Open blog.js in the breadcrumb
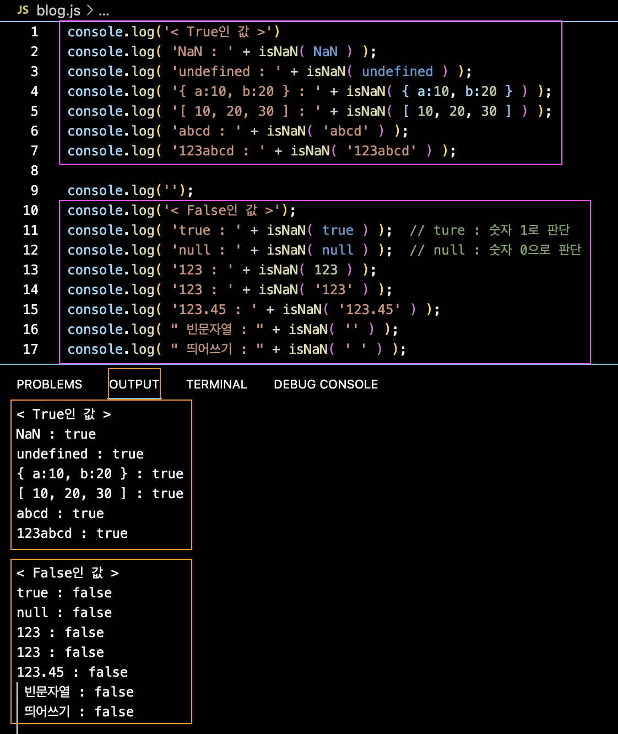The height and width of the screenshot is (734, 618). pos(58,10)
